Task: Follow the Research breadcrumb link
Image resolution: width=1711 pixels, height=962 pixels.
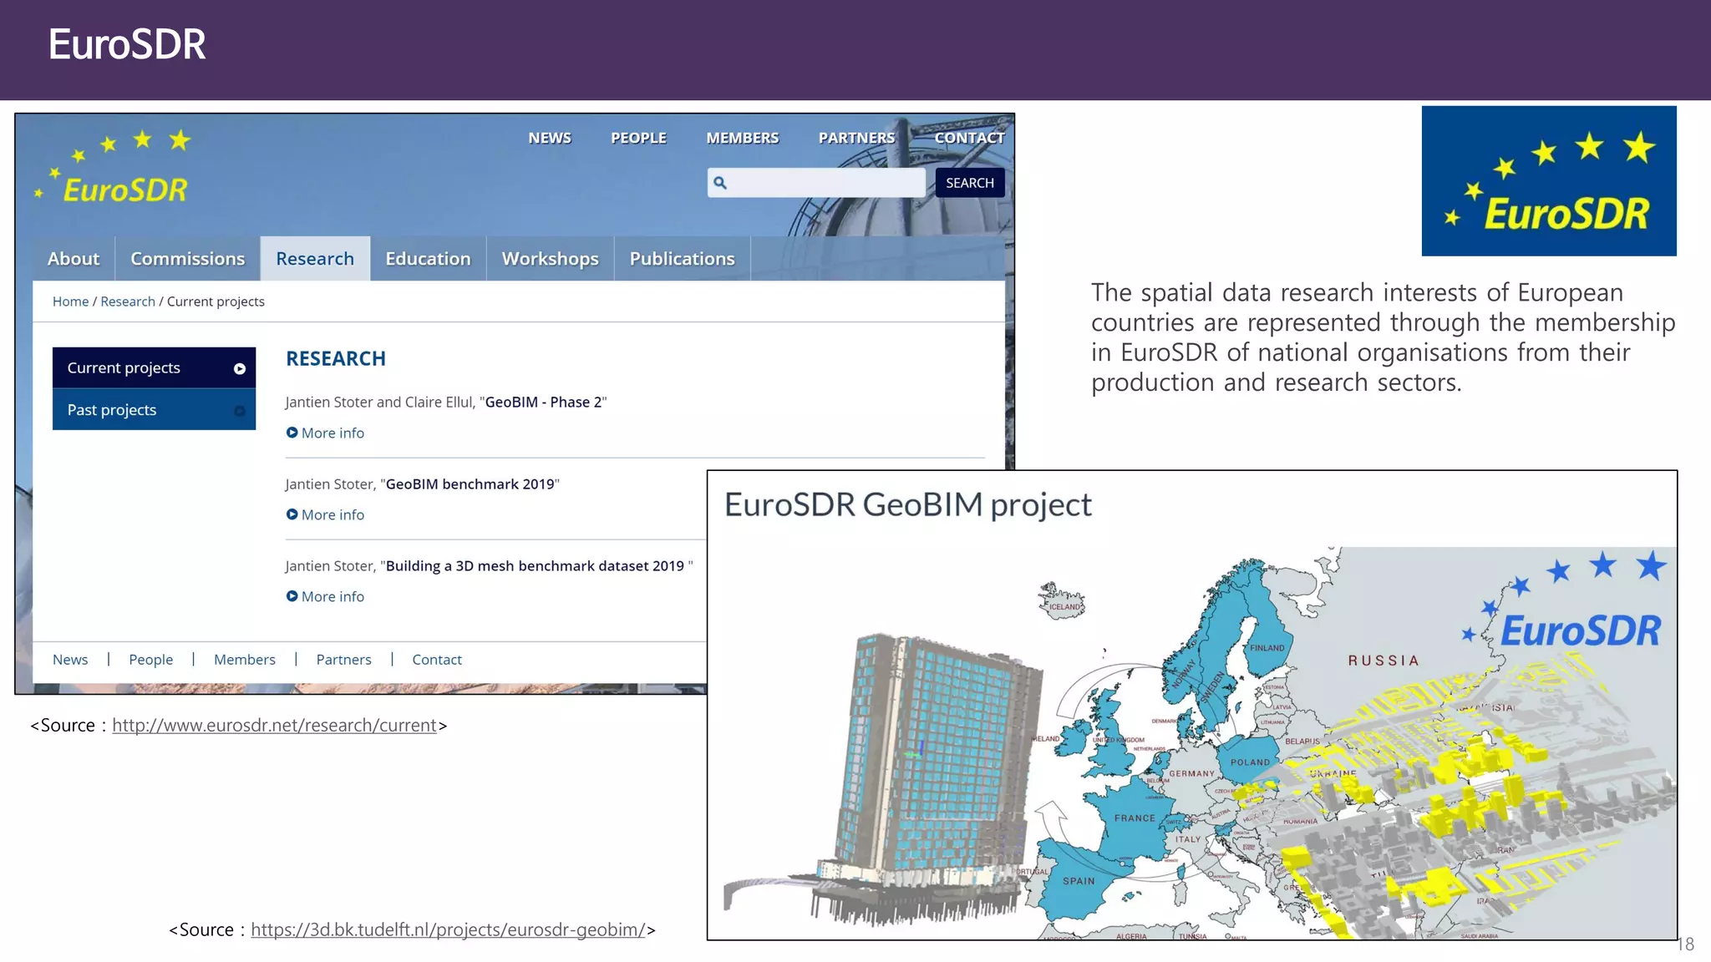Action: coord(128,301)
